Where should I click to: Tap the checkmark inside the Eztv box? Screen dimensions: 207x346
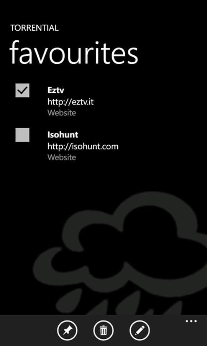(22, 90)
